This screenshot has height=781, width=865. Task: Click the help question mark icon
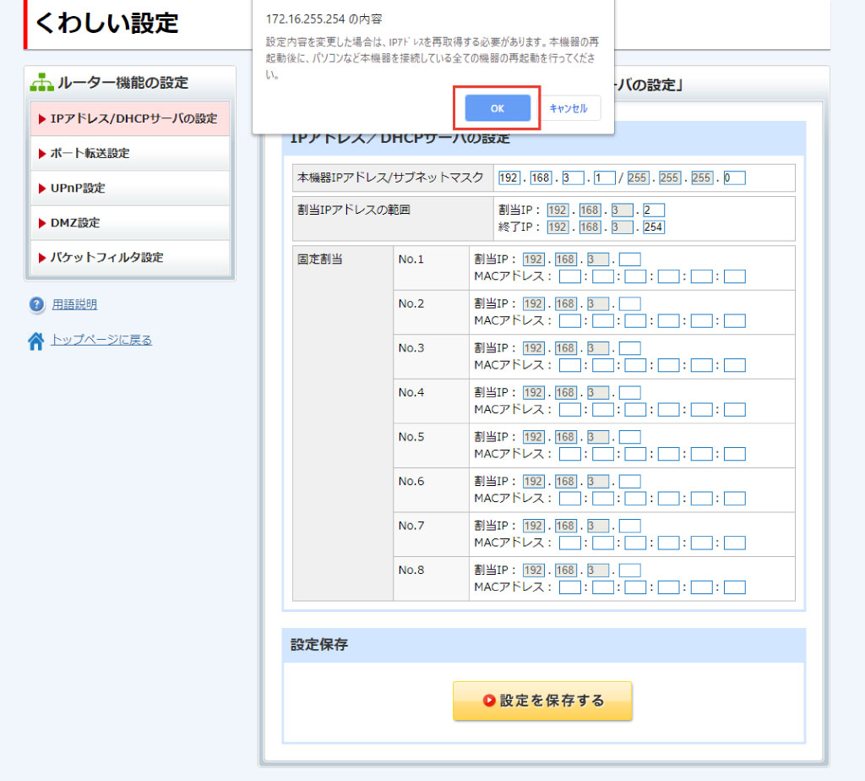(x=36, y=304)
